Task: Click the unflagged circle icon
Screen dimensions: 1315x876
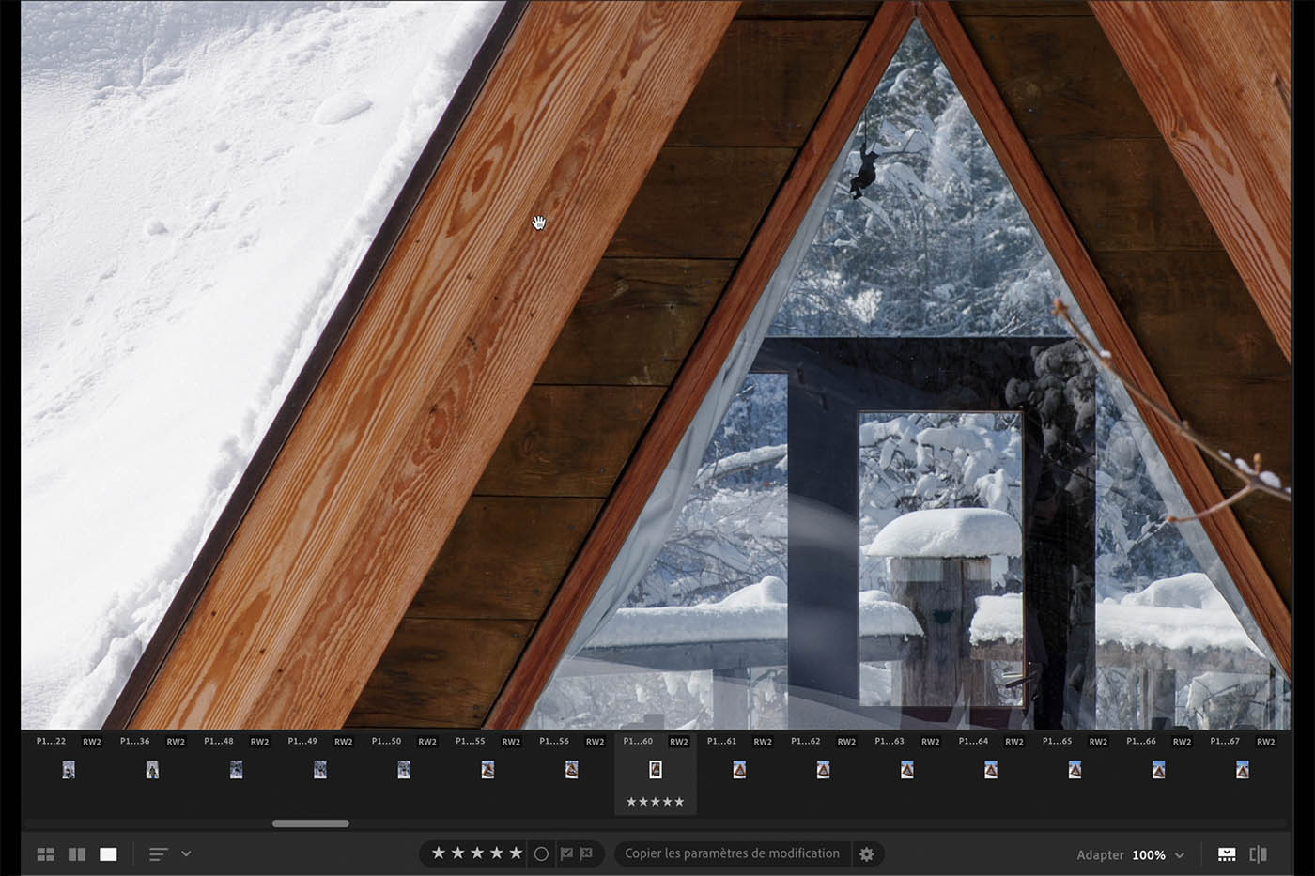Action: 541,854
